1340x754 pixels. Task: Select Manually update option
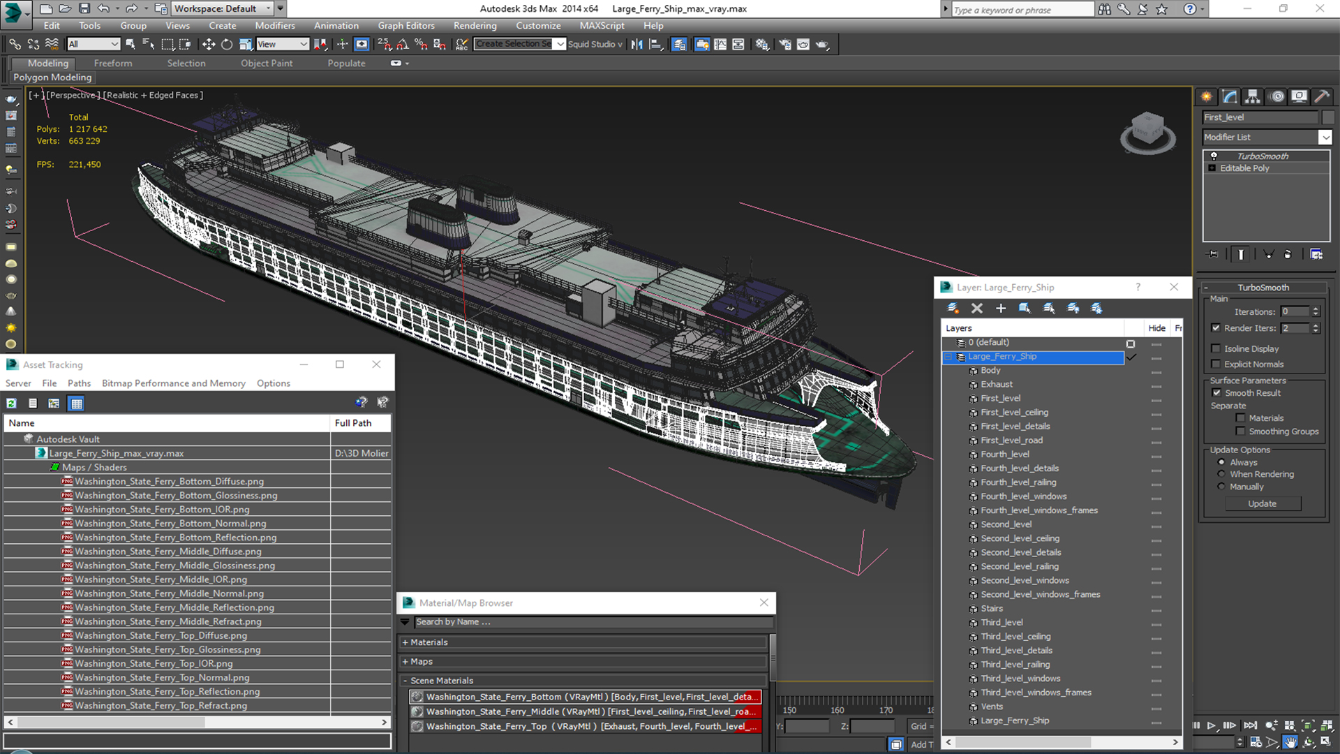point(1221,487)
